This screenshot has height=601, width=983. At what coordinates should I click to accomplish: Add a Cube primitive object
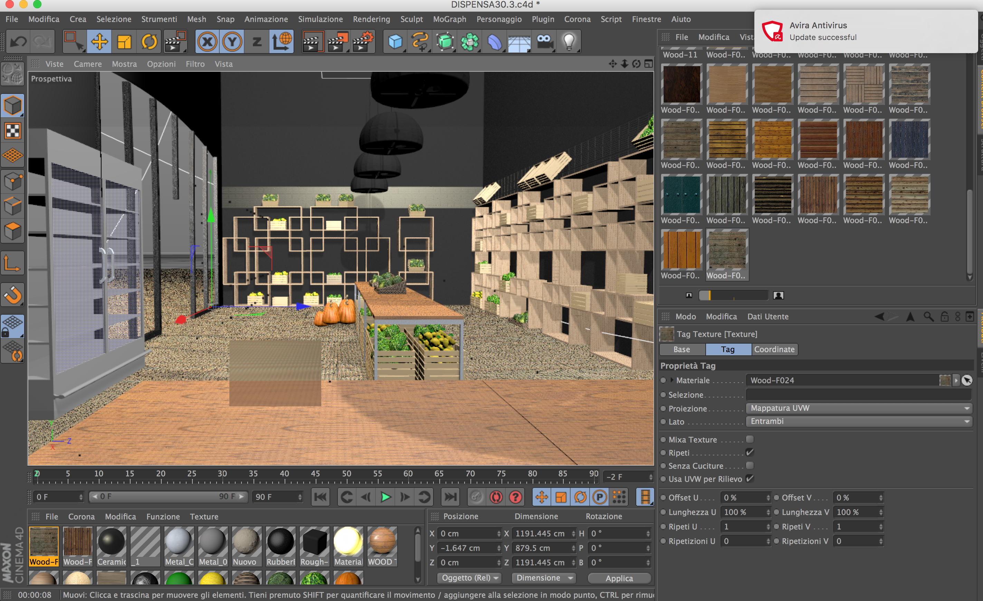click(395, 41)
